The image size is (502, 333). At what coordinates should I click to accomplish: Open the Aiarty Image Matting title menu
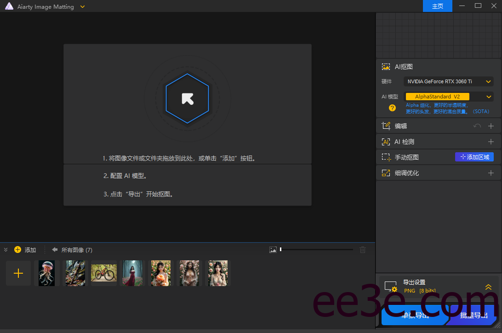click(x=82, y=6)
